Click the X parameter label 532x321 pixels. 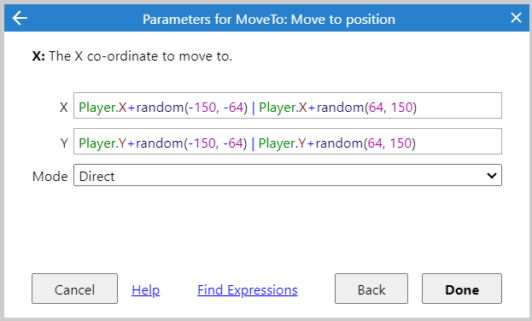pos(63,108)
